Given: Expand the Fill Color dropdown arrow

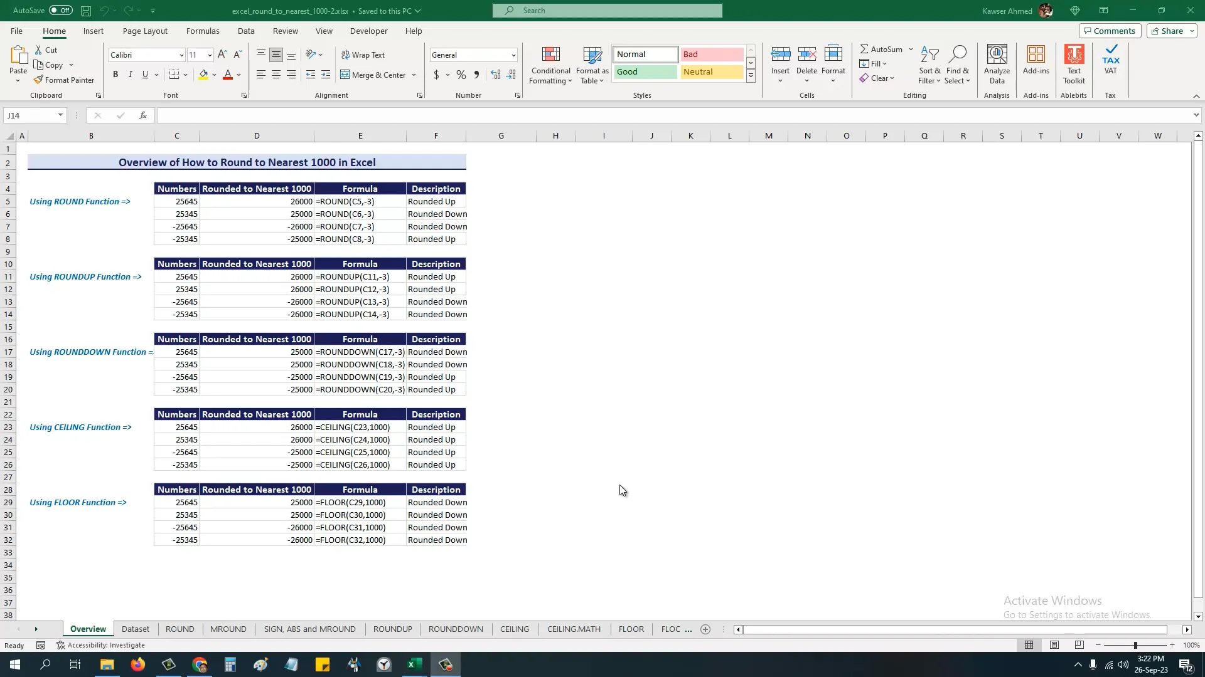Looking at the screenshot, I should 215,75.
